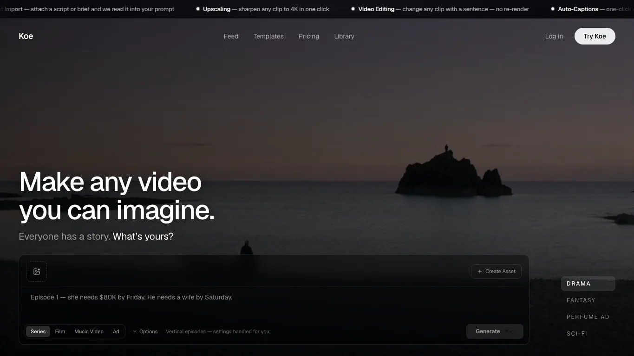Click the add image attachment icon
The width and height of the screenshot is (634, 356).
click(37, 272)
